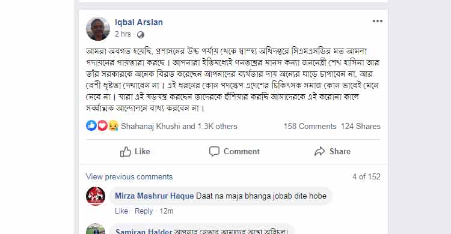Viewport: 451px width, 234px height.
Task: Click the sad face reaction icon
Action: [x=113, y=126]
